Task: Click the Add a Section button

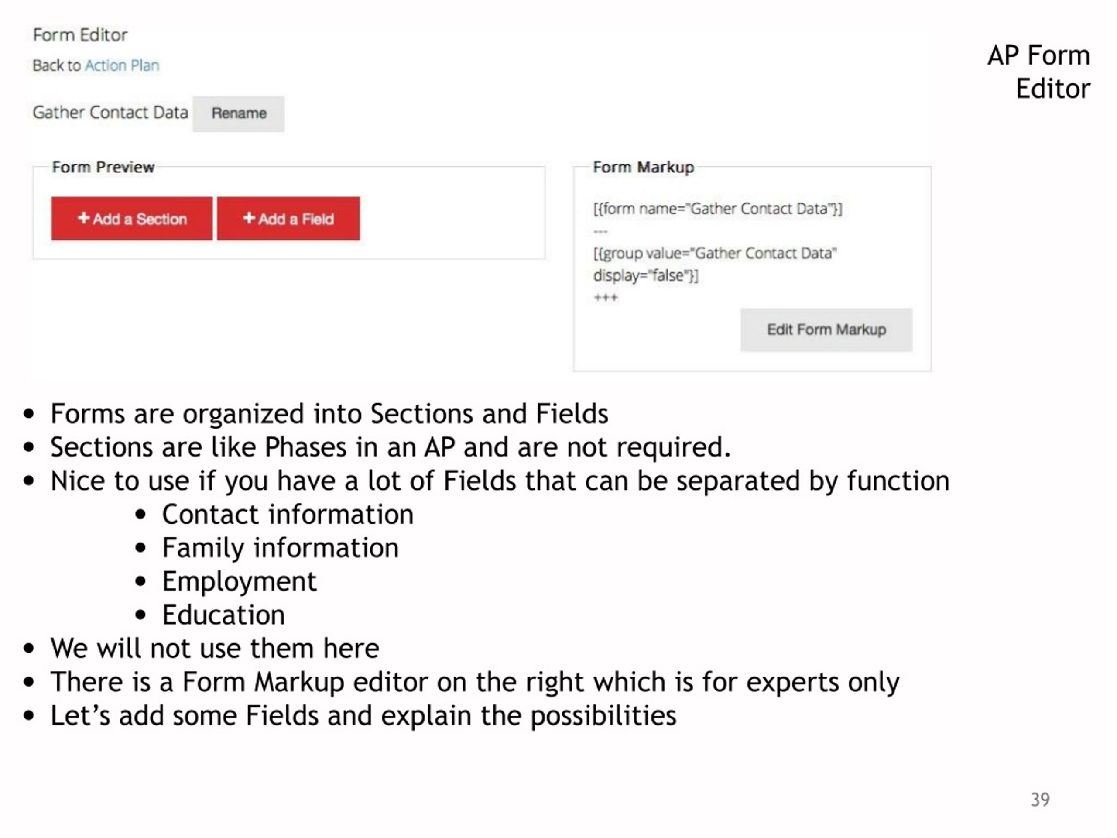Action: pos(132,219)
